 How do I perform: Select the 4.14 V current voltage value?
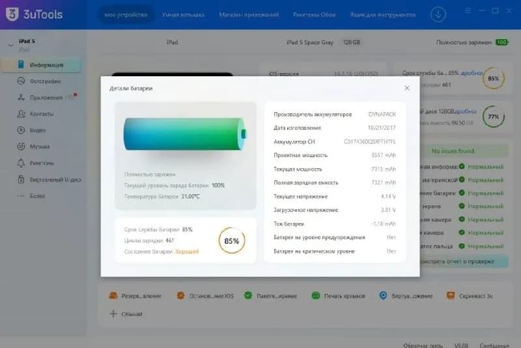pyautogui.click(x=388, y=196)
